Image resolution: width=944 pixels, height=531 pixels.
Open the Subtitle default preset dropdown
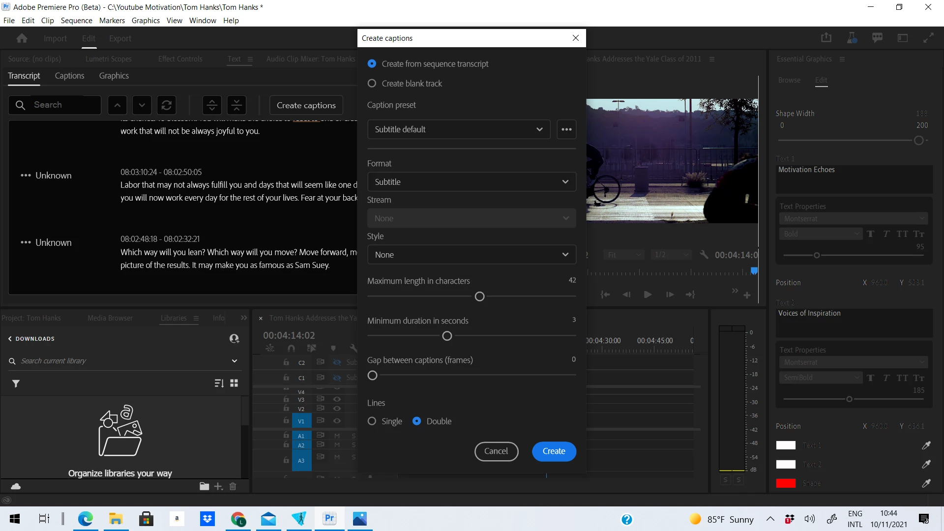point(458,129)
